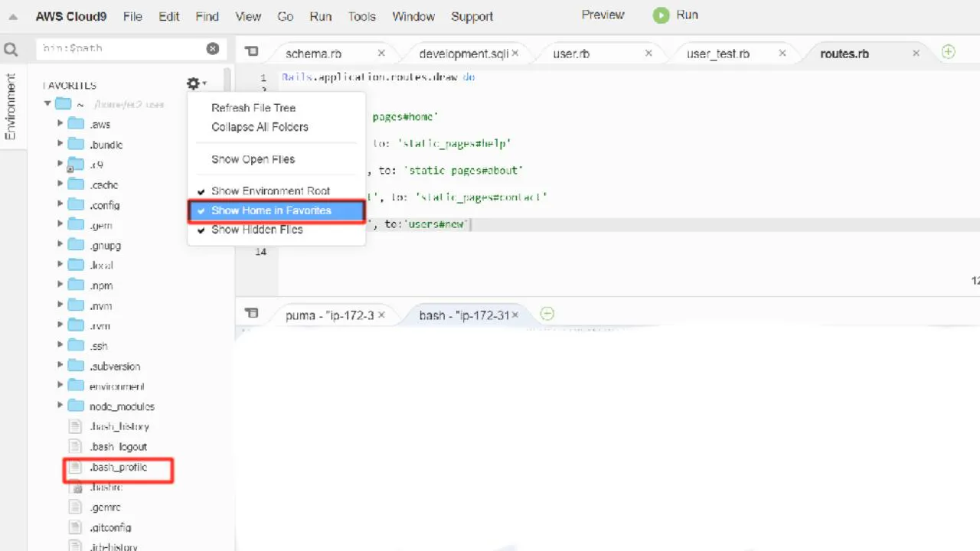Clear the path filter using the x icon
Viewport: 980px width, 551px height.
[x=212, y=48]
